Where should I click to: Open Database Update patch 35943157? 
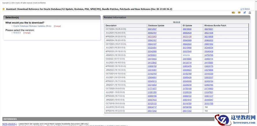coord(152,40)
